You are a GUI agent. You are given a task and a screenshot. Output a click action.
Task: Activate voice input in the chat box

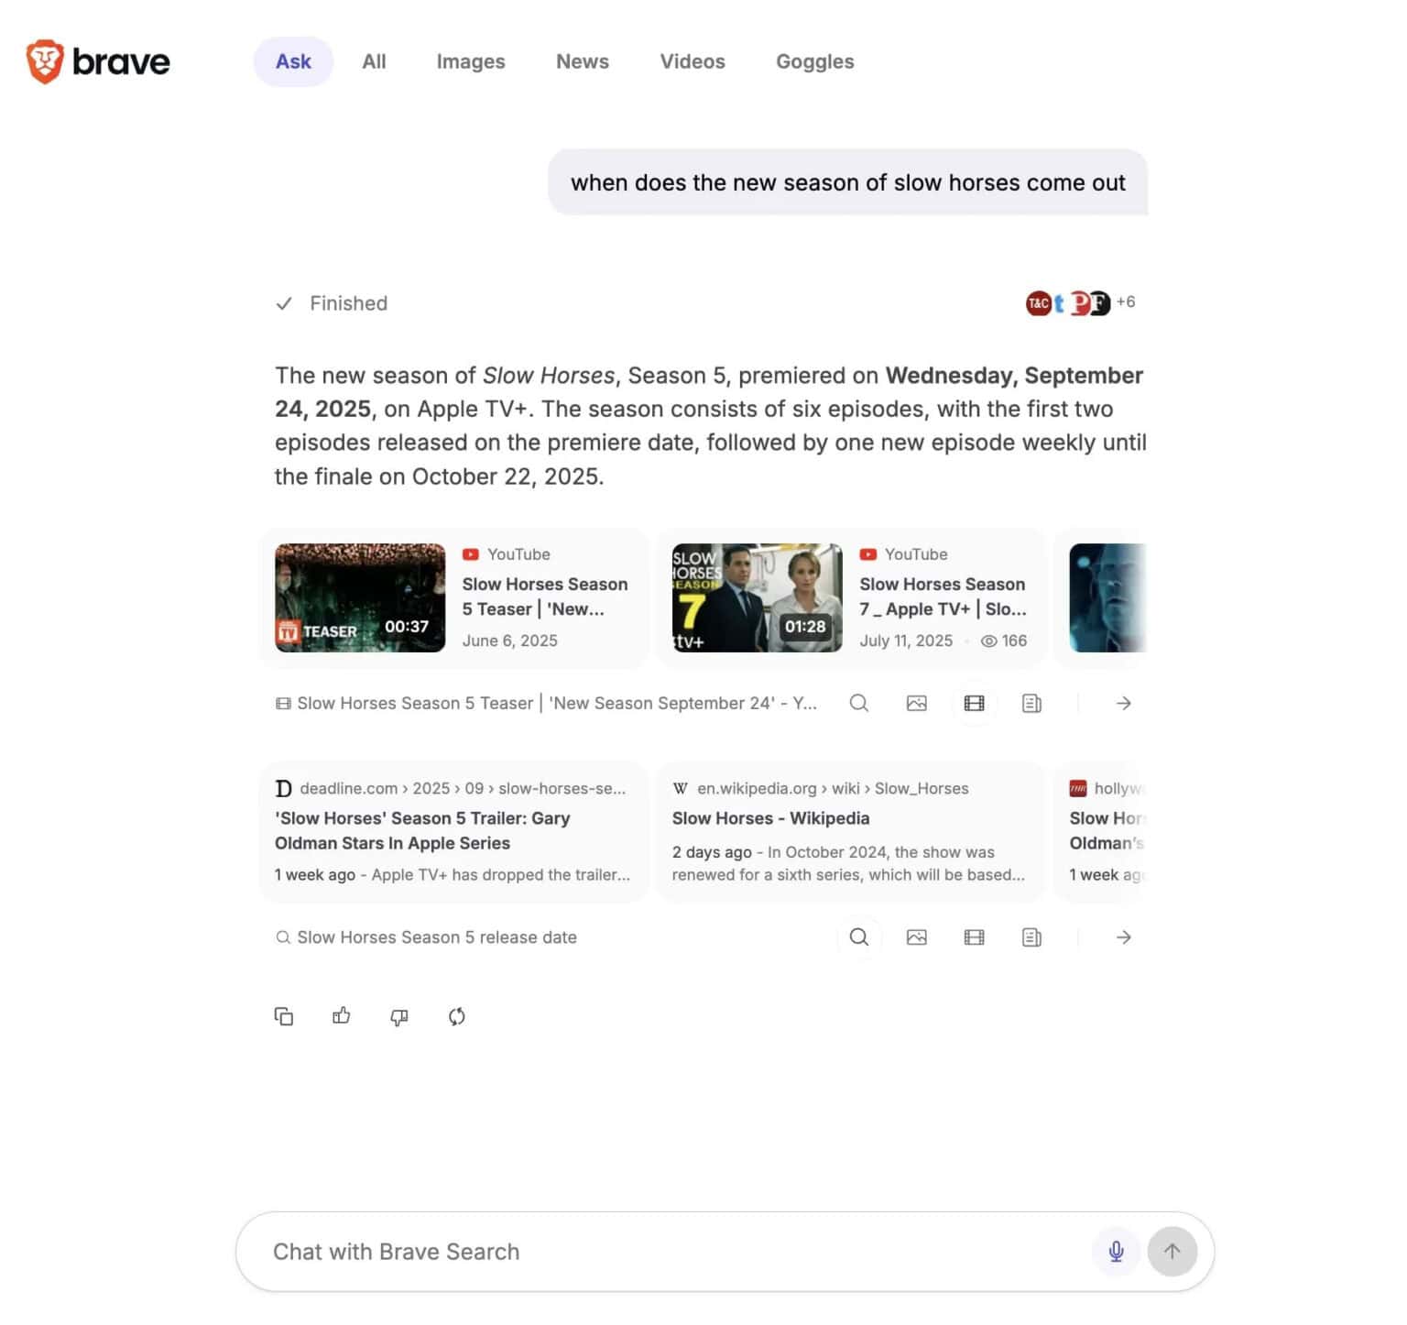1116,1251
